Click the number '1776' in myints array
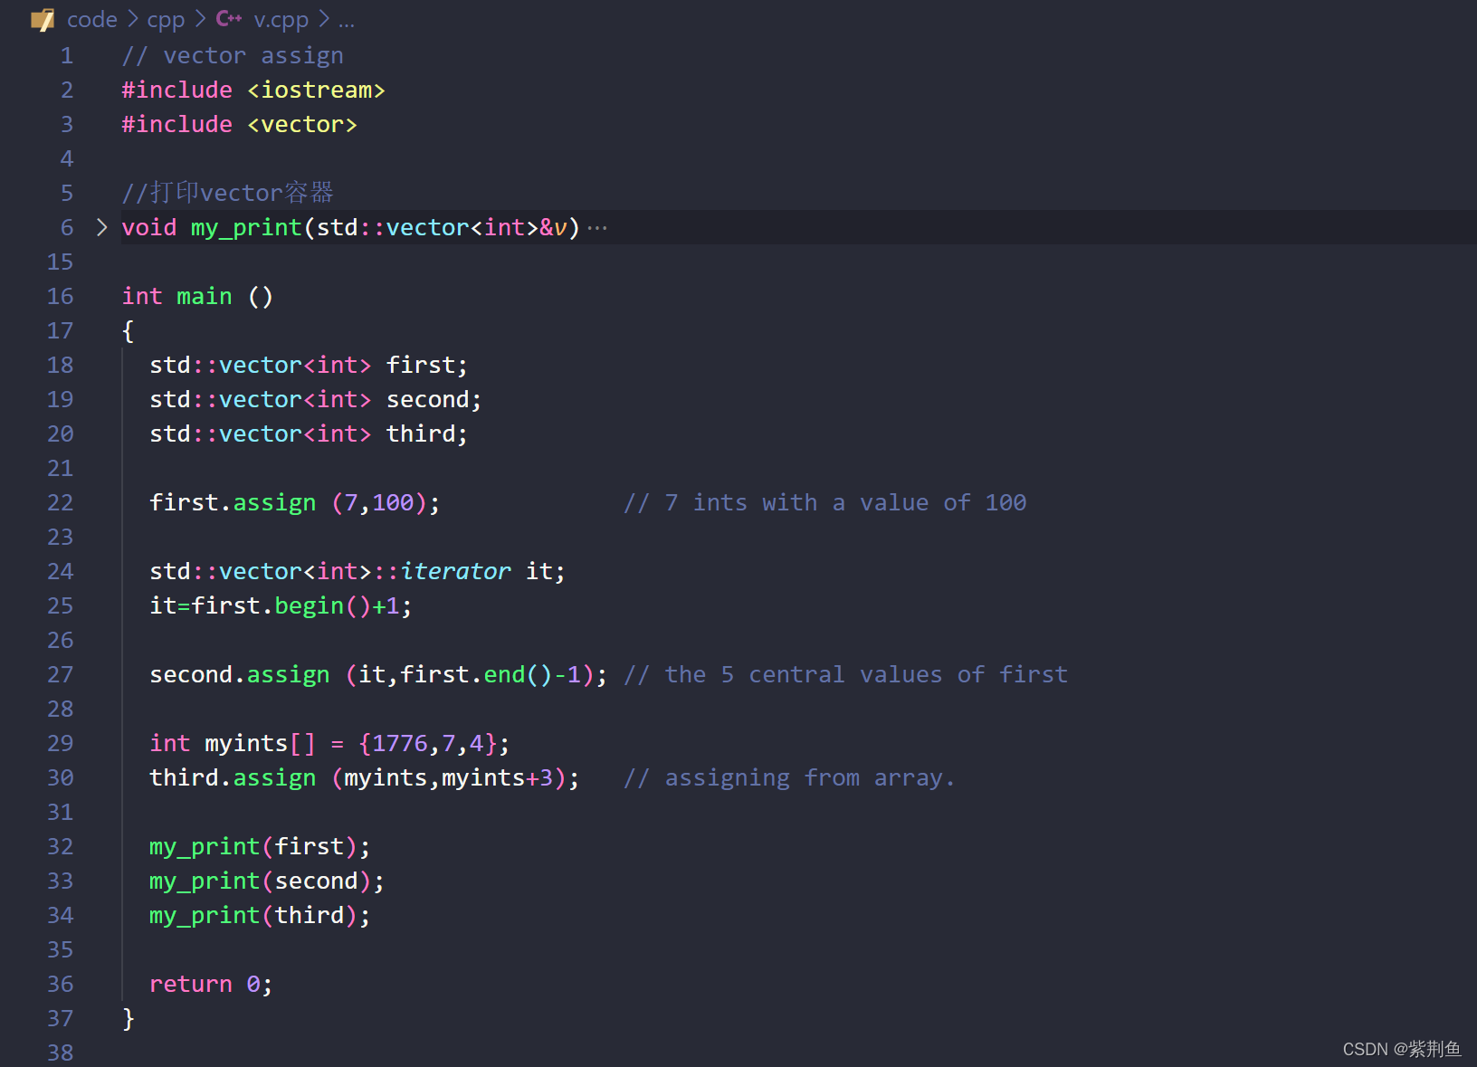This screenshot has height=1067, width=1477. 400,743
